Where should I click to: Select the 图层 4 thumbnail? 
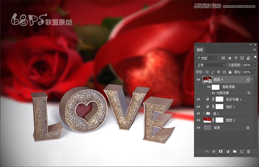pyautogui.click(x=207, y=80)
